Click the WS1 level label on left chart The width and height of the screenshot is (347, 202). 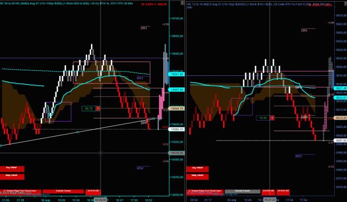(140, 78)
